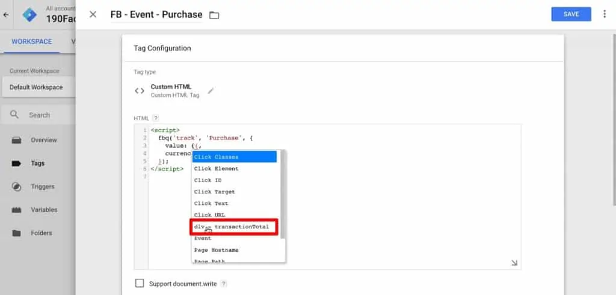
Task: Open help icon beside Support document.write
Action: 224,284
